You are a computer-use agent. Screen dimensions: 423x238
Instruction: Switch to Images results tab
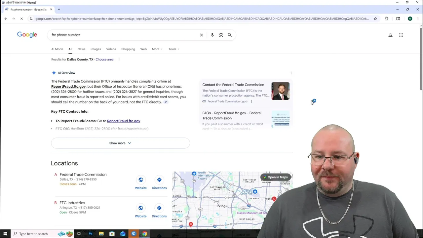(x=96, y=49)
